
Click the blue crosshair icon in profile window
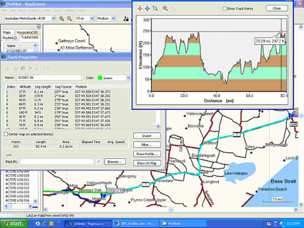pos(147,8)
